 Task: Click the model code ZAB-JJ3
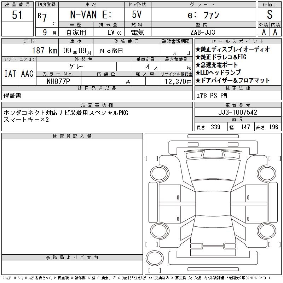(x=203, y=32)
